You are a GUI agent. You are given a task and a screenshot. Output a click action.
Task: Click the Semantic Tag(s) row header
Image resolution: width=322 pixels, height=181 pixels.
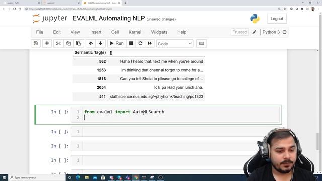coord(90,52)
